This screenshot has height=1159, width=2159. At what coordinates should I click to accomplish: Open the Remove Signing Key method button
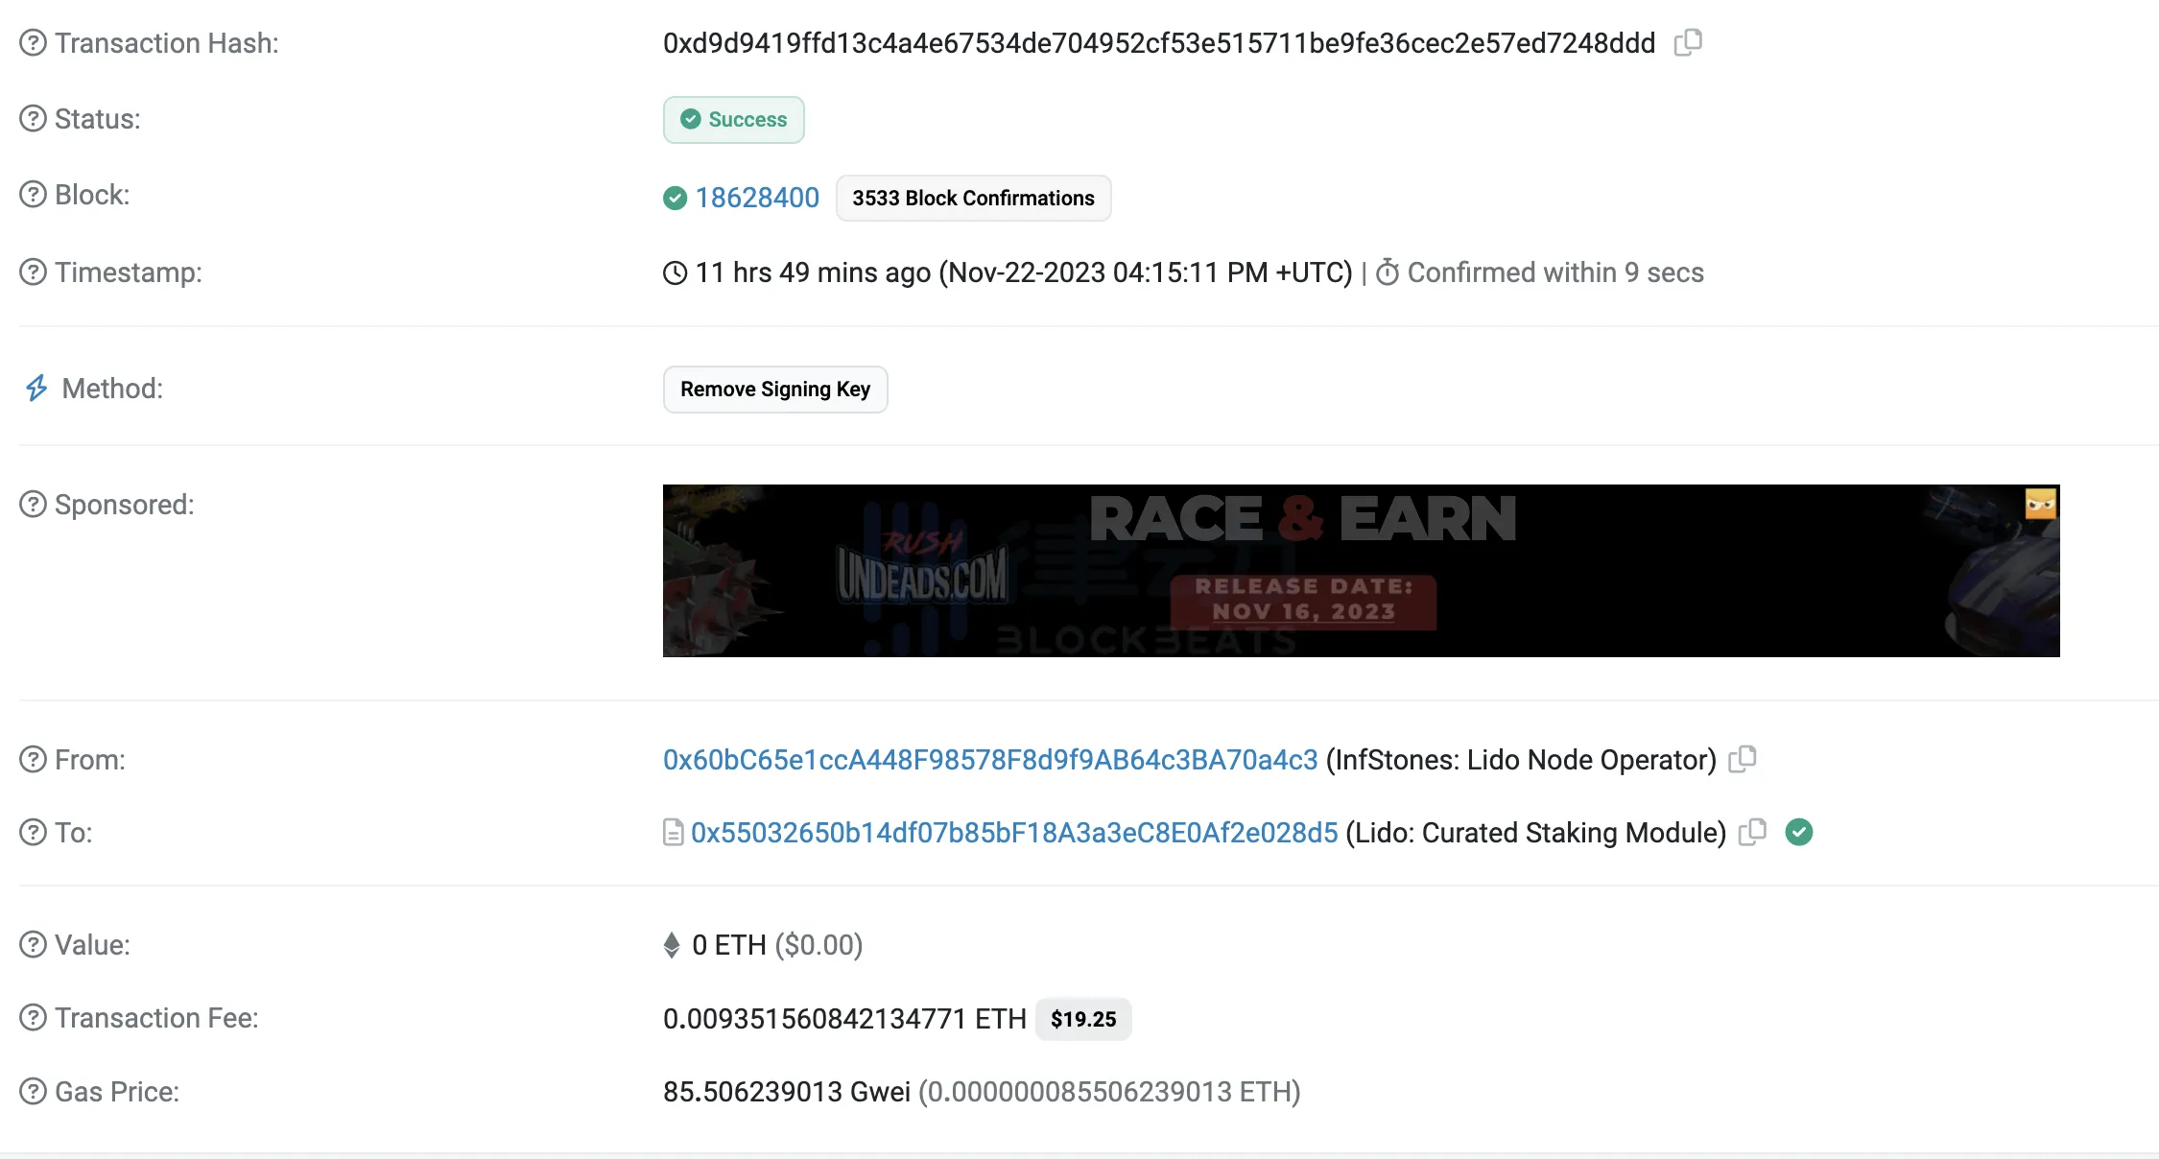(775, 389)
